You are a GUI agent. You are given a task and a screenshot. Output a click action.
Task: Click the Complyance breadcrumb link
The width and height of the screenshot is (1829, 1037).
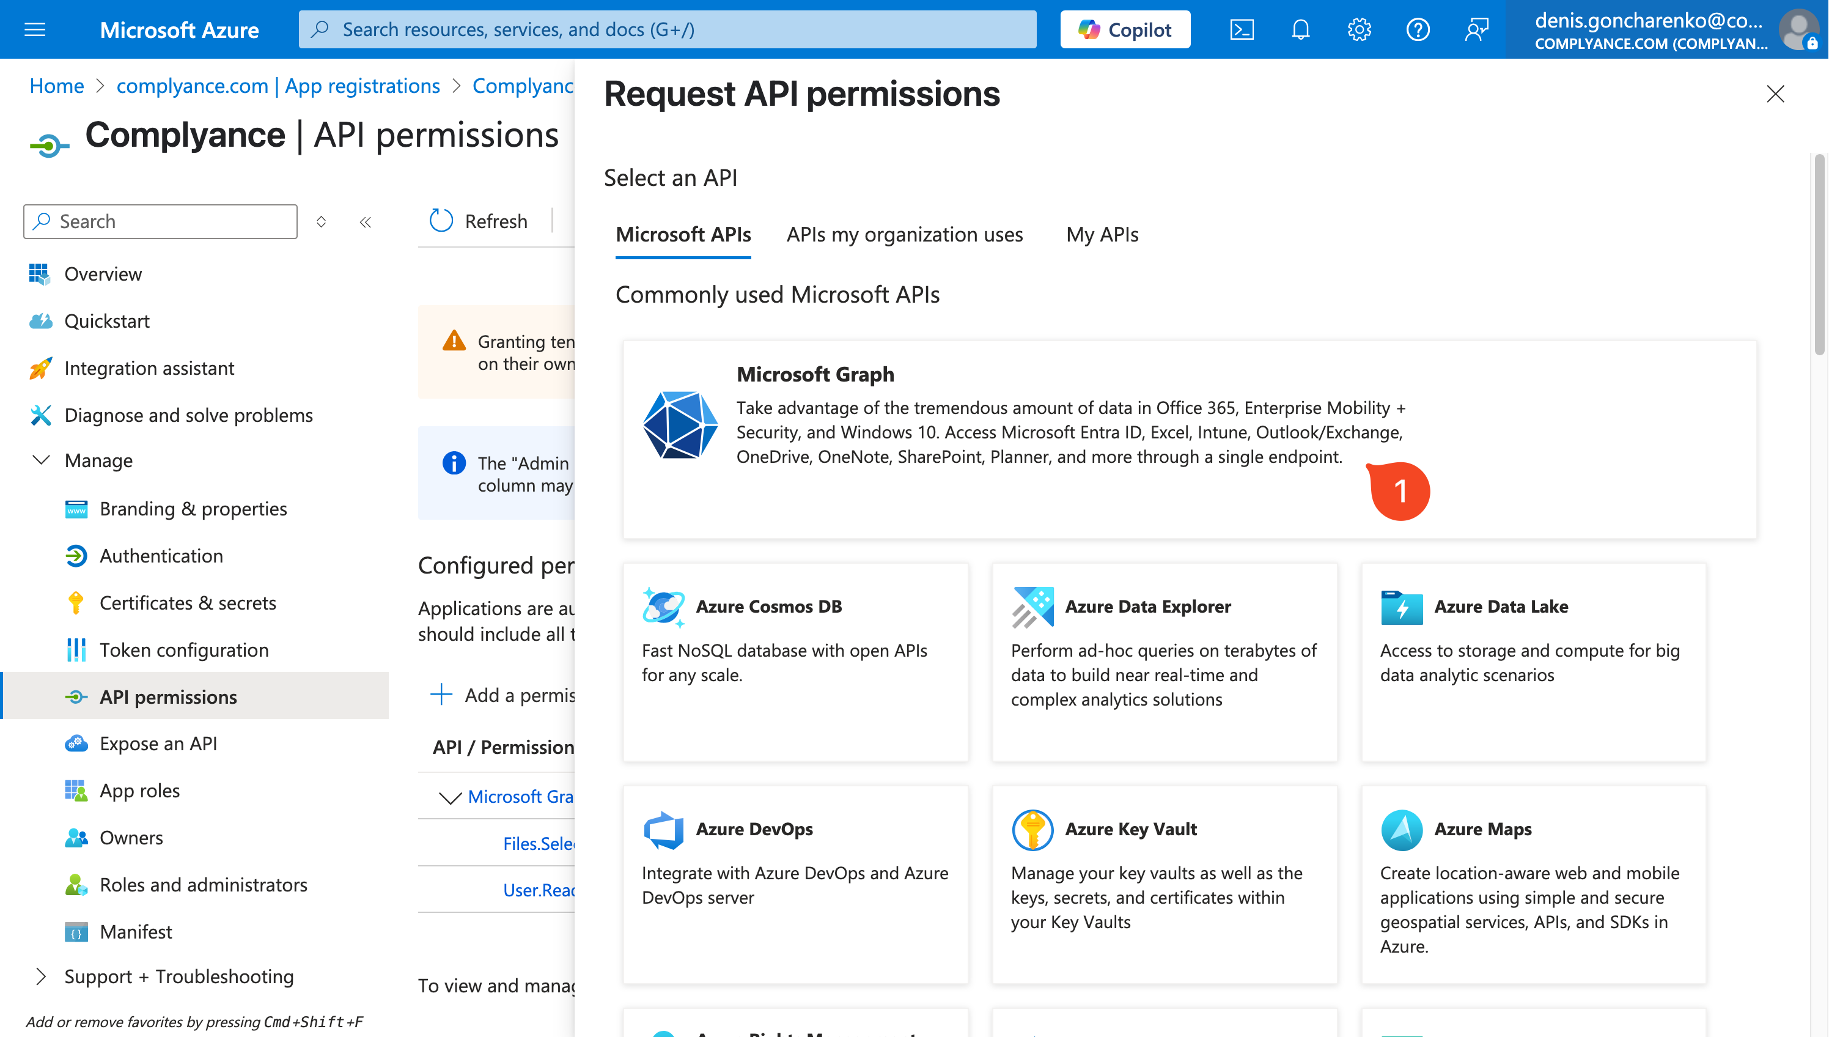pos(523,86)
